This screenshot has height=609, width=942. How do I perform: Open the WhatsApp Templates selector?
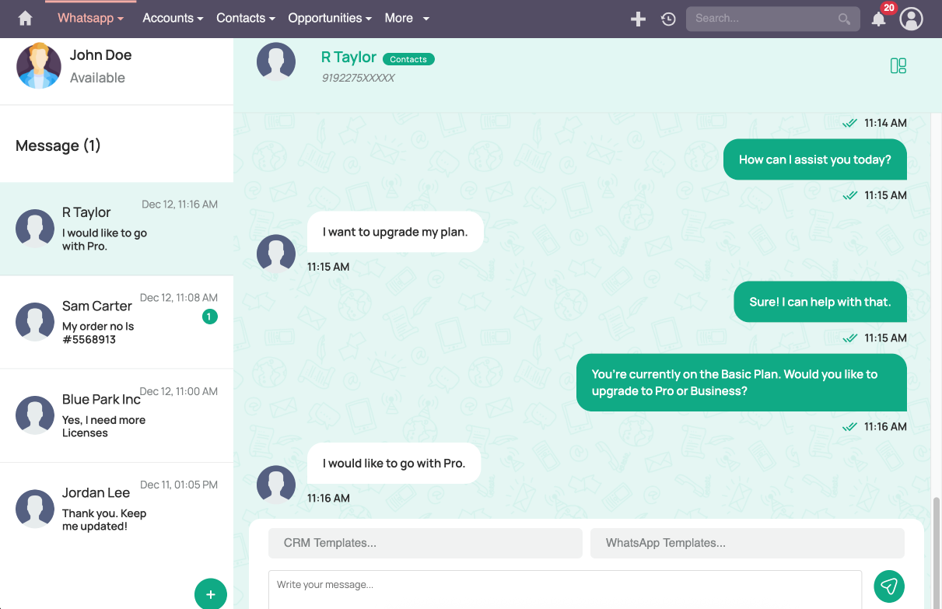tap(747, 543)
